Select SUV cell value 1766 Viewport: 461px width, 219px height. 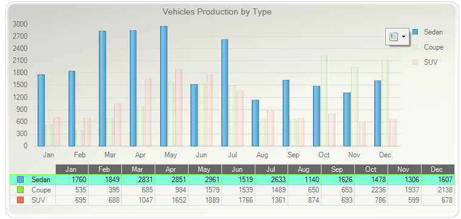[x=238, y=200]
